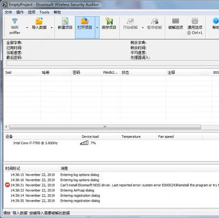Open the 选项 menu
The image size is (219, 218).
pos(31,12)
